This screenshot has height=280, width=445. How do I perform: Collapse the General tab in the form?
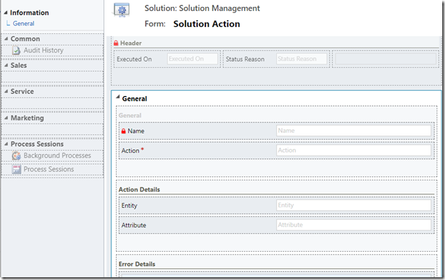[117, 97]
